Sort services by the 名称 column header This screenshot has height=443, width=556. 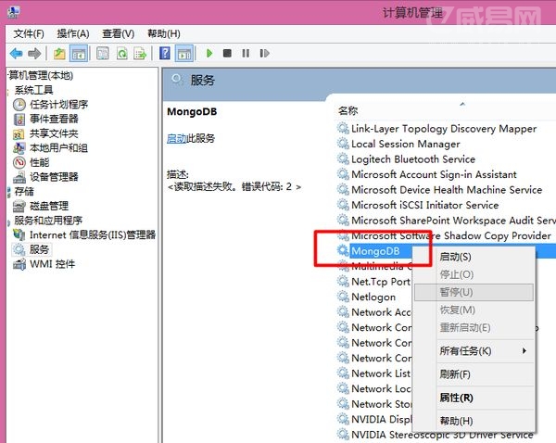[x=347, y=111]
